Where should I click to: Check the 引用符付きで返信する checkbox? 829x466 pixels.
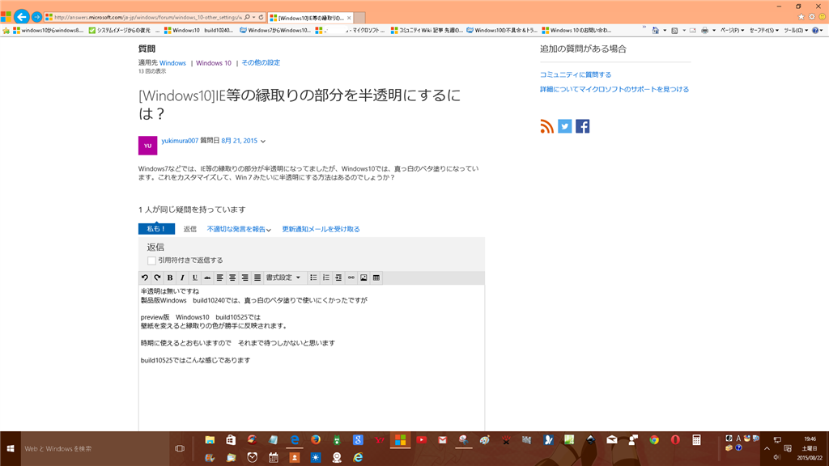151,261
